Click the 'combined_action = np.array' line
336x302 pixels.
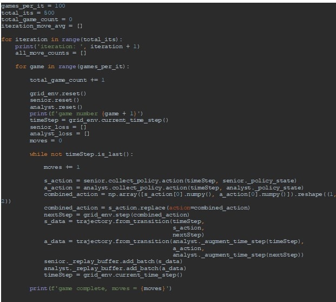point(190,194)
